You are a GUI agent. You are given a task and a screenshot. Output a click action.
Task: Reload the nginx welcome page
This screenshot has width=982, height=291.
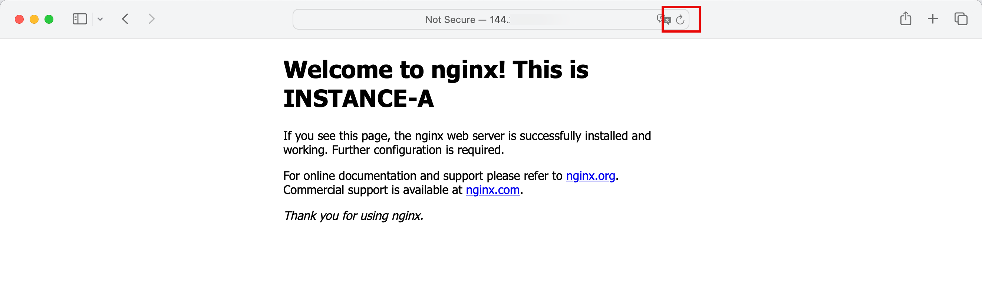(680, 19)
